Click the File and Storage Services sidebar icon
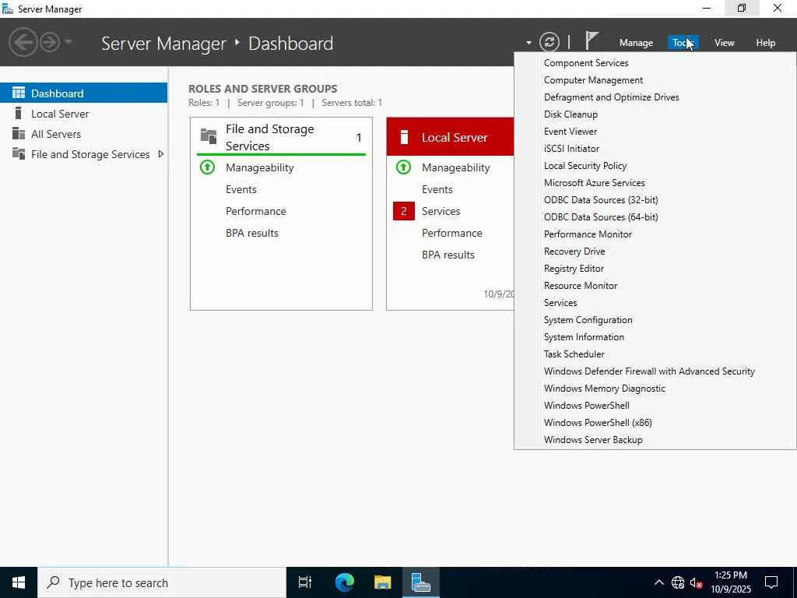This screenshot has width=797, height=598. (19, 153)
